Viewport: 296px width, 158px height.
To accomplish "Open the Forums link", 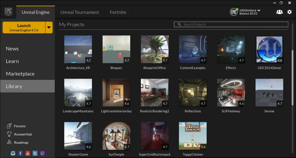I will pos(20,126).
